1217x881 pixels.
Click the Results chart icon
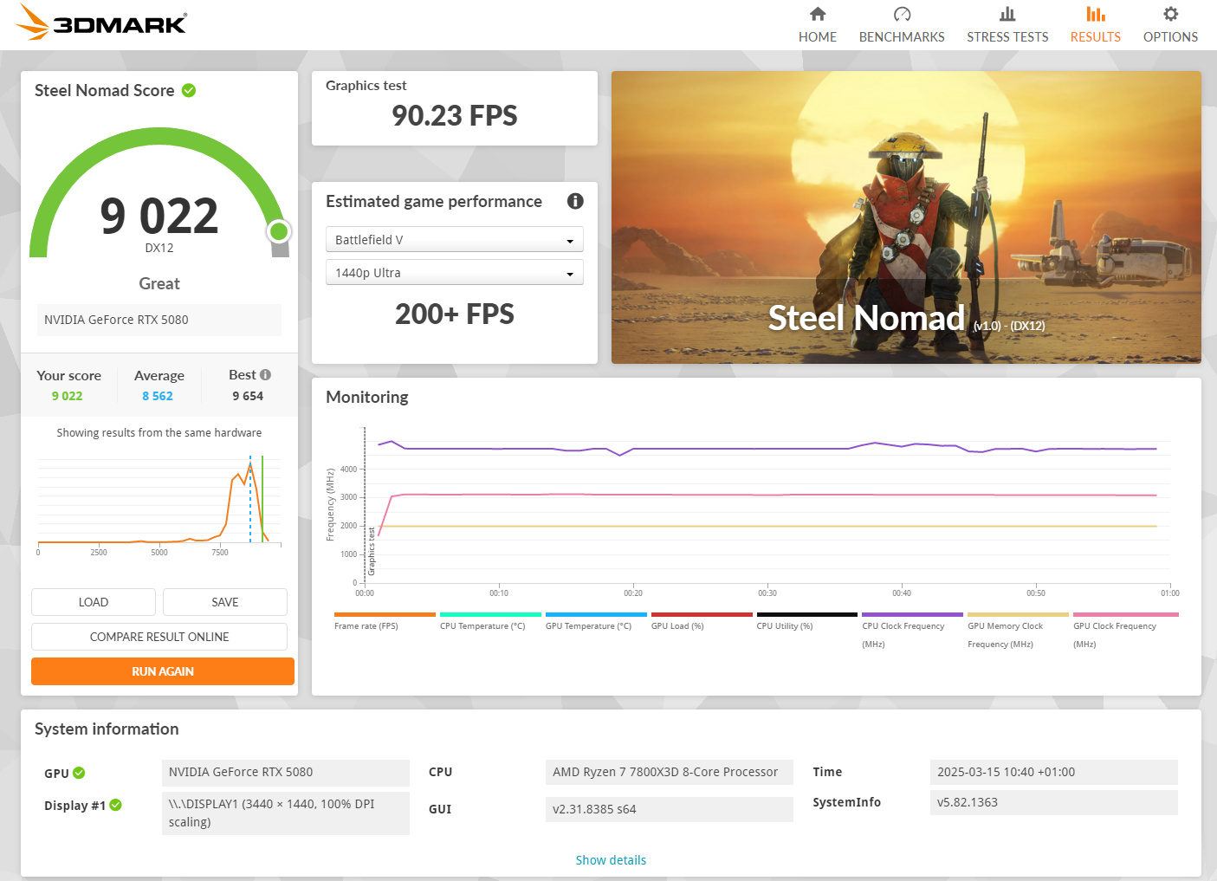[1096, 14]
